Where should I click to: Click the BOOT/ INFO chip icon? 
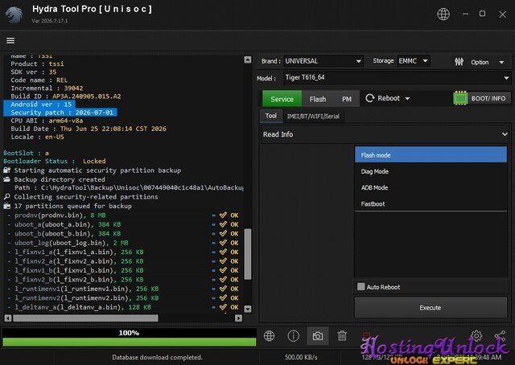(x=460, y=98)
